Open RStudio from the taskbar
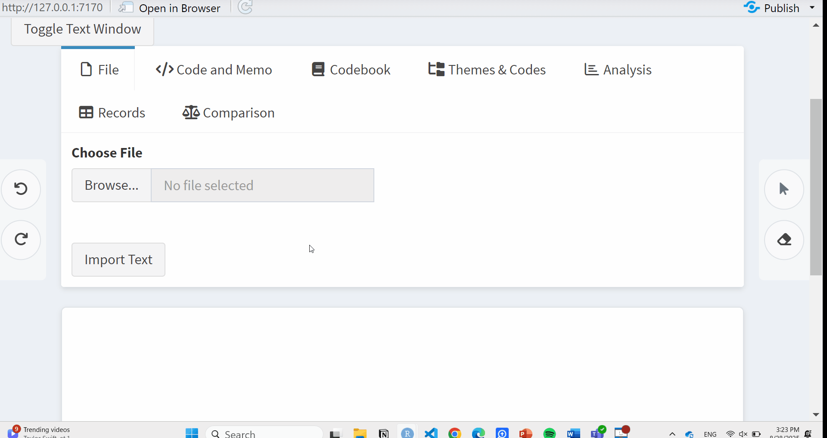Viewport: 827px width, 438px height. pyautogui.click(x=407, y=433)
